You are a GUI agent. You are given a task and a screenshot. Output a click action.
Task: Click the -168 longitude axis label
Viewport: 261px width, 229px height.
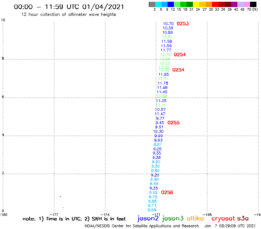click(207, 215)
